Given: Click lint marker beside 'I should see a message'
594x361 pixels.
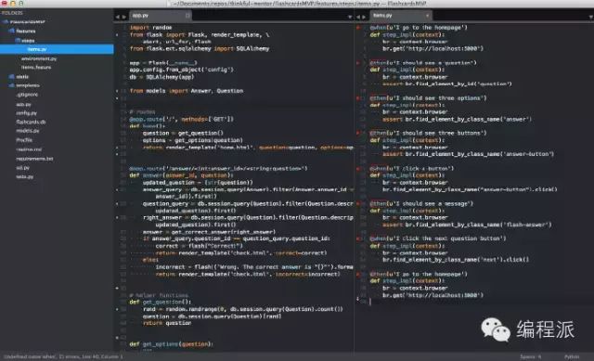Looking at the screenshot, I should point(358,204).
